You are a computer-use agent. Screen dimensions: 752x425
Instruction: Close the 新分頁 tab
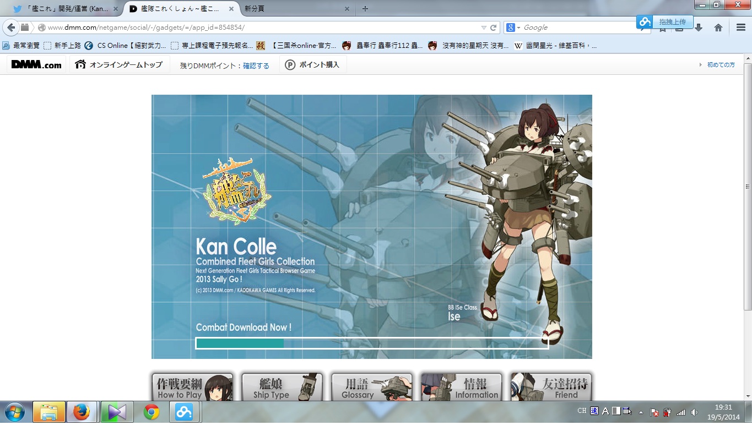pyautogui.click(x=347, y=9)
